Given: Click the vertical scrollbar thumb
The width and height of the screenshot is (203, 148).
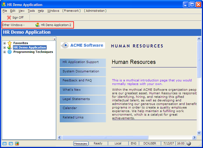Looking at the screenshot, I should pos(199,59).
